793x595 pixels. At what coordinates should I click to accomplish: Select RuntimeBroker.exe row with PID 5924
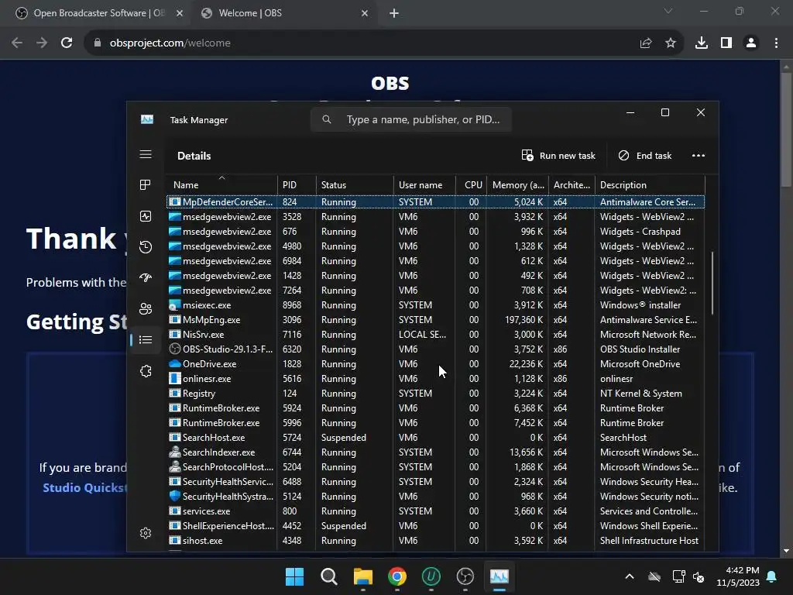(435, 408)
